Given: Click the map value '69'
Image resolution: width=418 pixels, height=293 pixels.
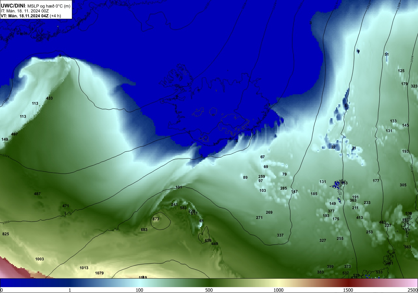Looking at the screenshot, I should [x=266, y=167].
